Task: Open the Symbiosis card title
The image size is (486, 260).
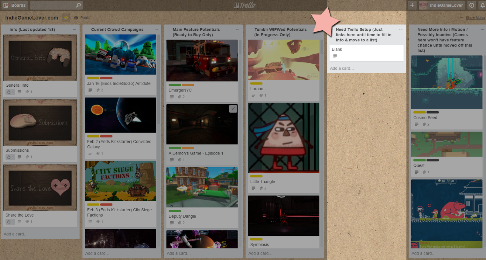Action: (259, 244)
